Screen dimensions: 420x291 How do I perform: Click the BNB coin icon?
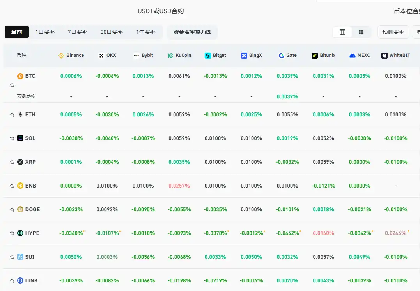pyautogui.click(x=20, y=186)
